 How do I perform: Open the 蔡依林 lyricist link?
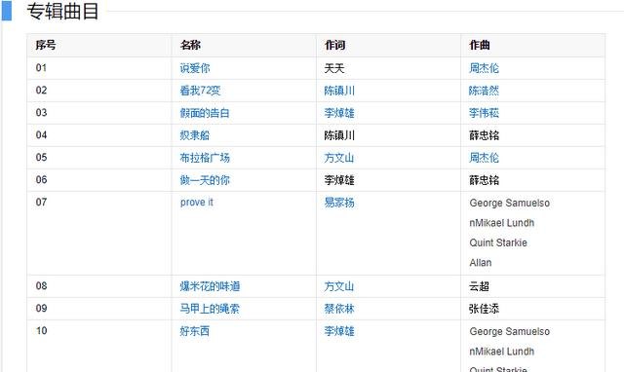(339, 309)
